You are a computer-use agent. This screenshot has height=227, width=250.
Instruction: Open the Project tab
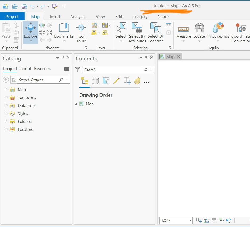[12, 16]
